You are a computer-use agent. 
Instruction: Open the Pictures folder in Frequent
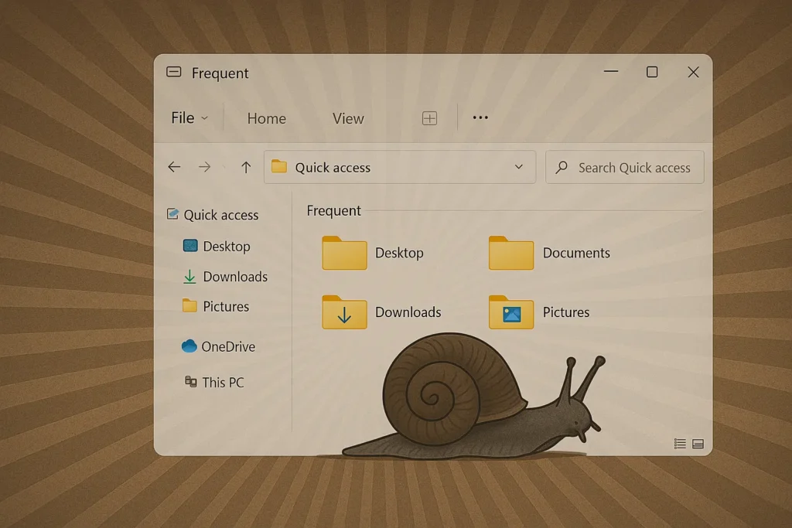511,312
